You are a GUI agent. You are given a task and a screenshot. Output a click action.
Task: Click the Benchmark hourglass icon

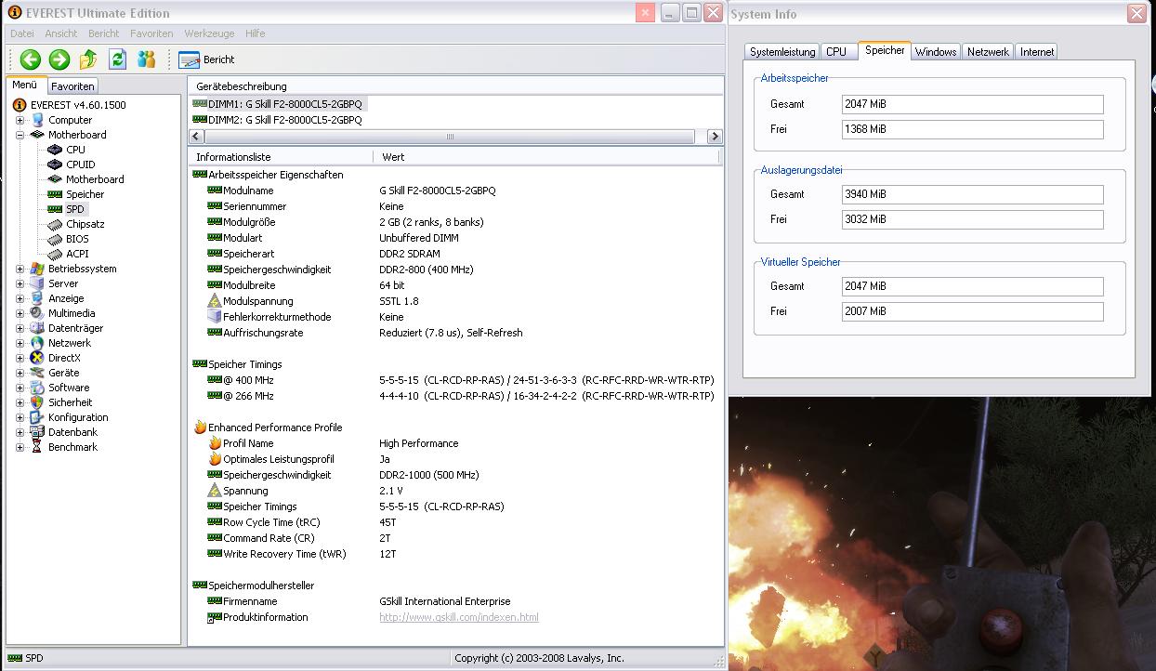click(x=37, y=447)
